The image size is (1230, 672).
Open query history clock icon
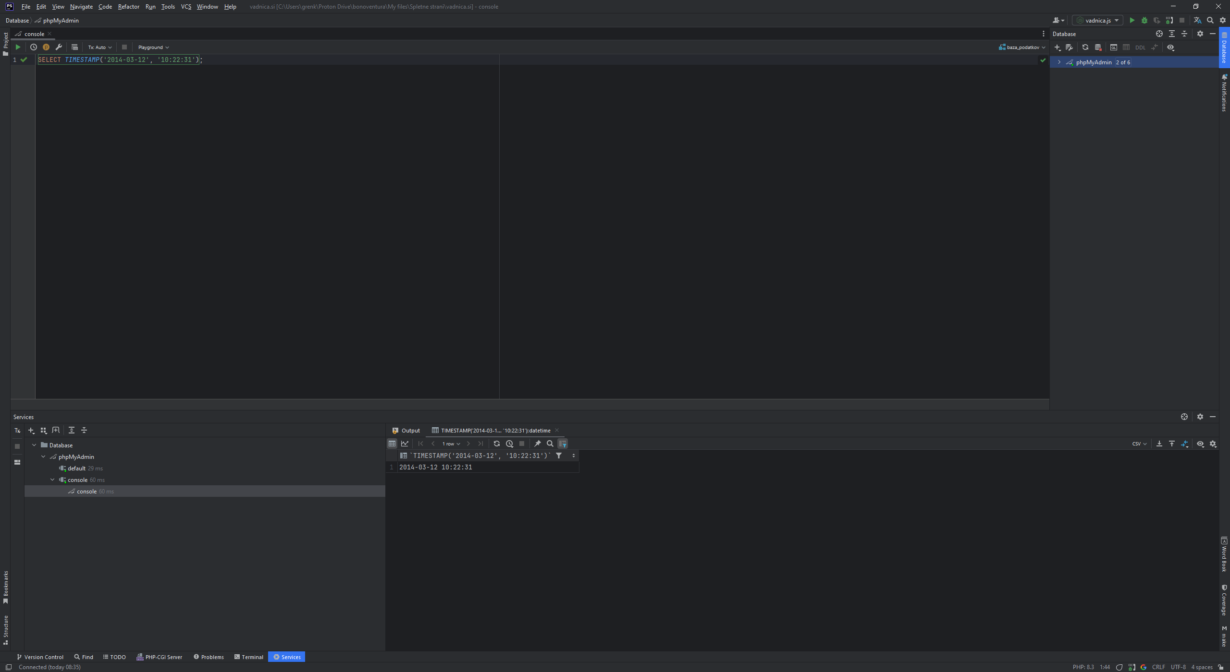pos(34,47)
